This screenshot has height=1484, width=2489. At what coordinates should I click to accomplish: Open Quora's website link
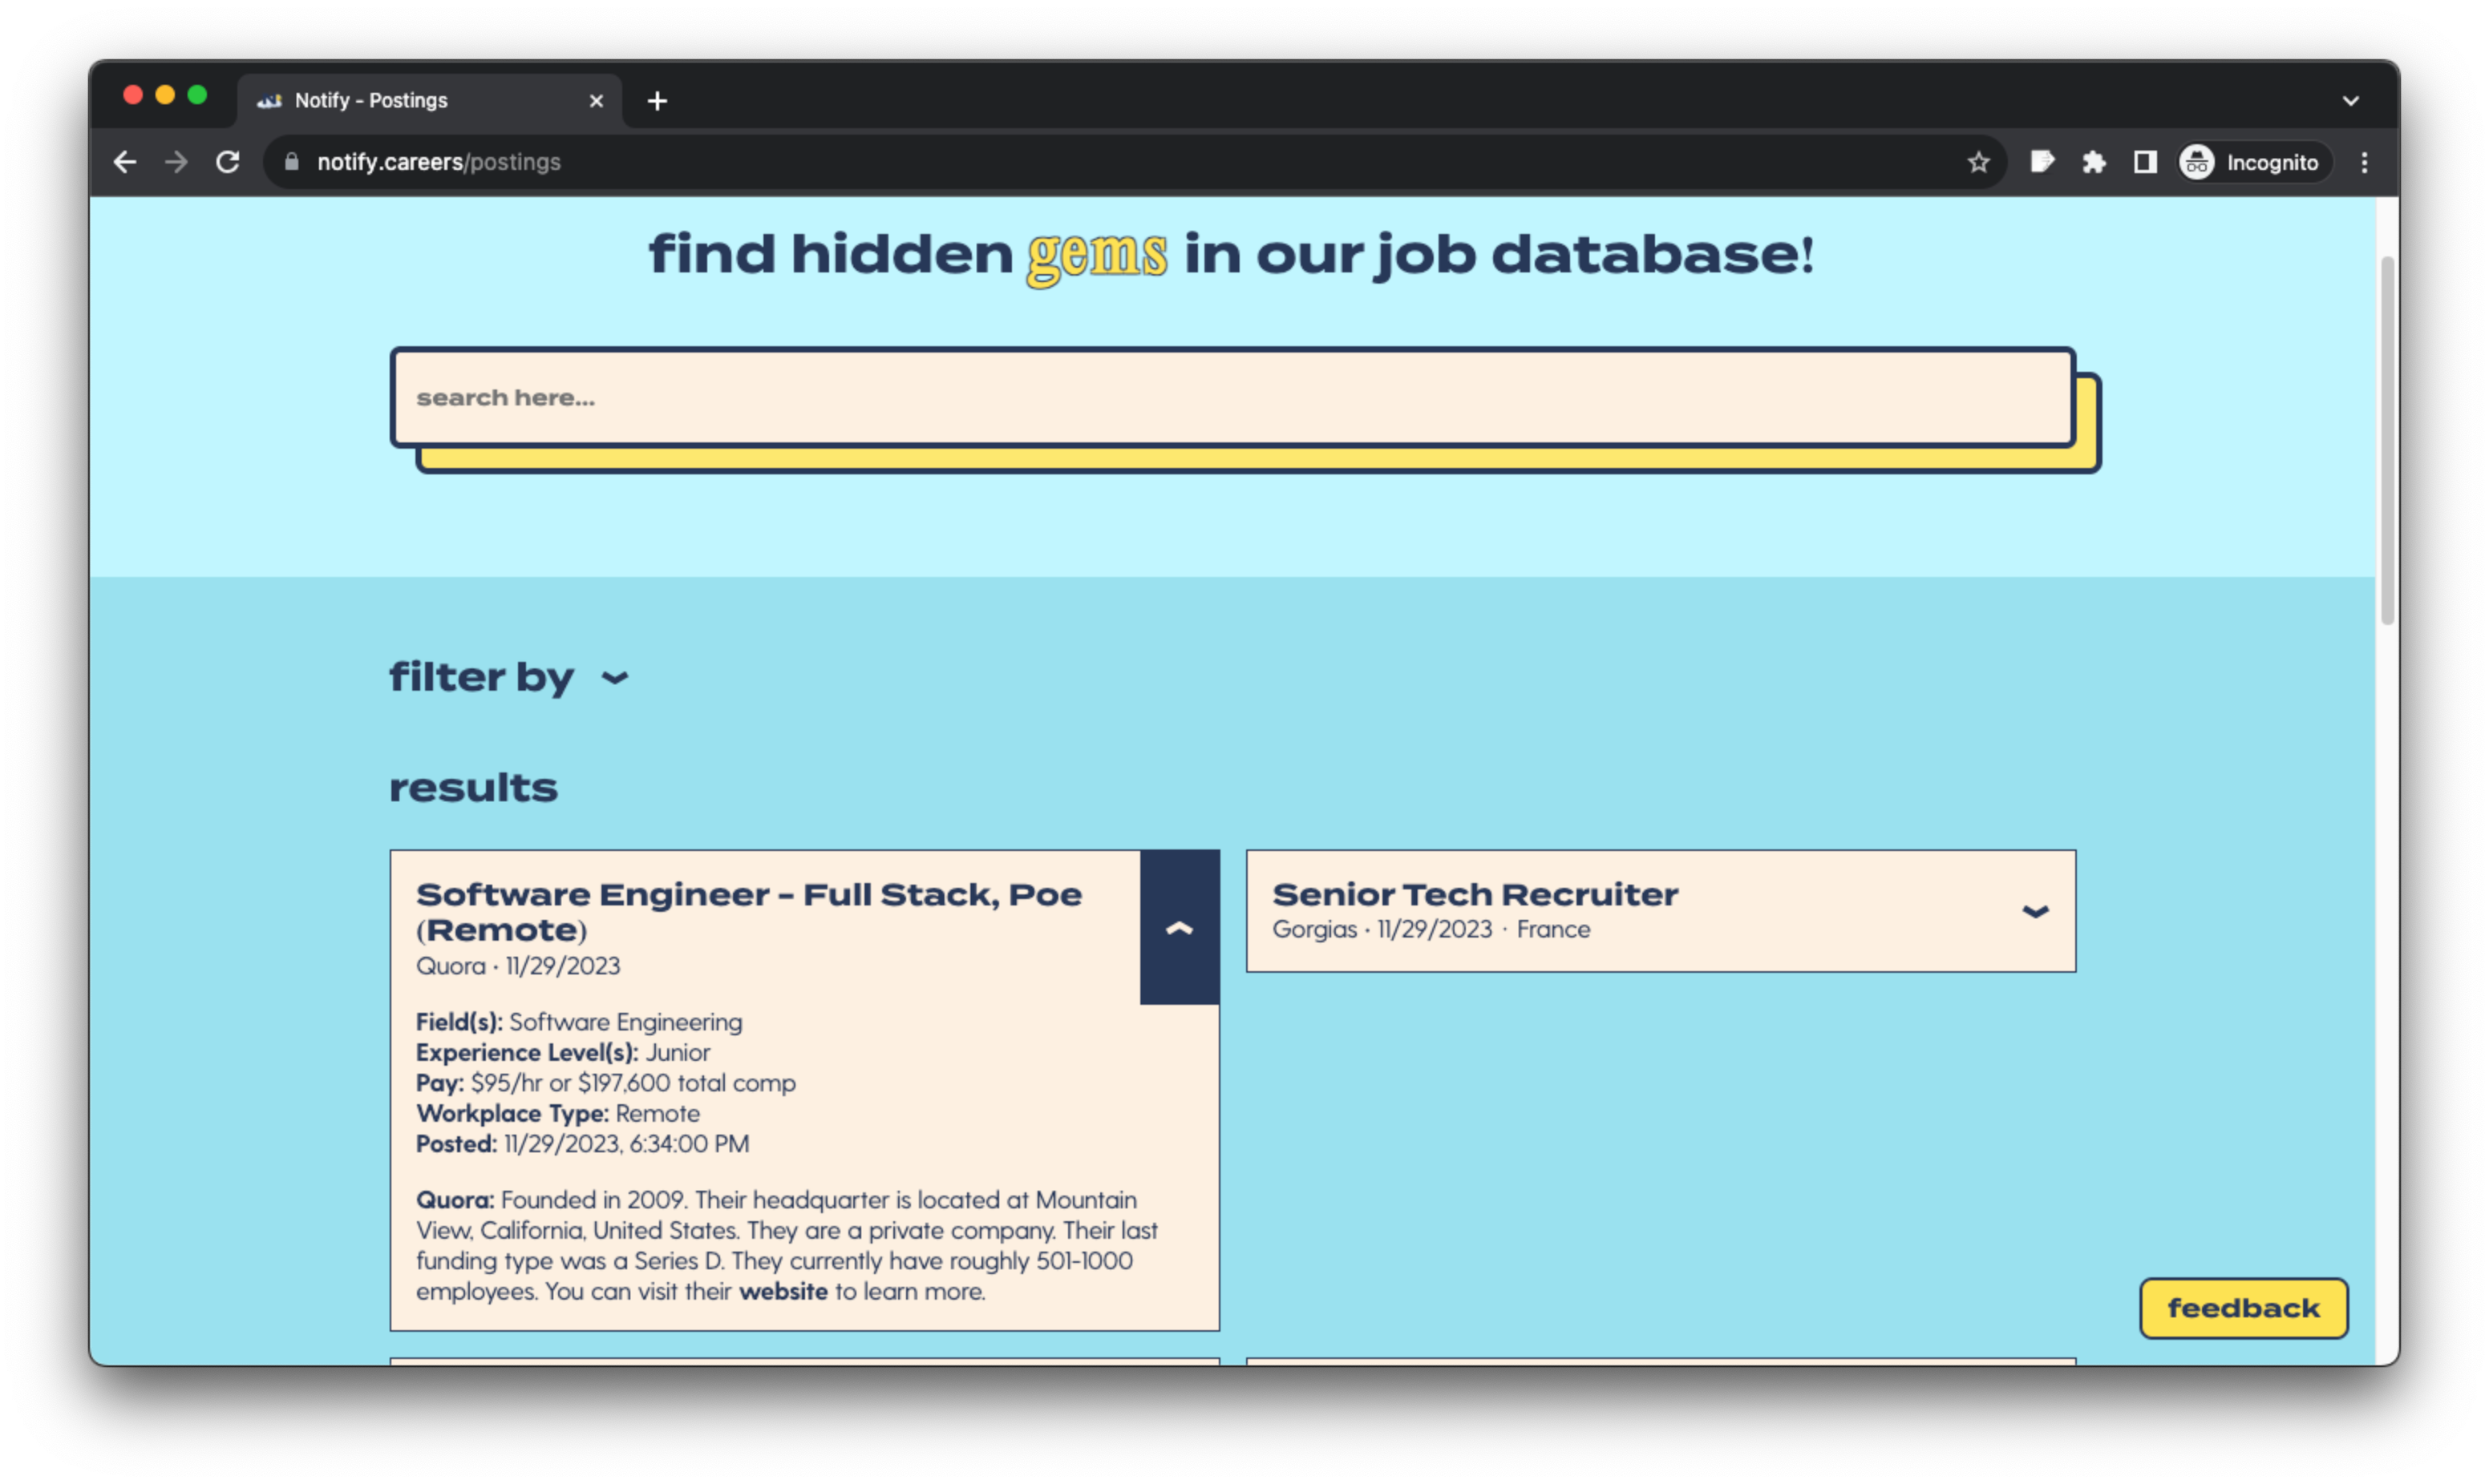783,1291
